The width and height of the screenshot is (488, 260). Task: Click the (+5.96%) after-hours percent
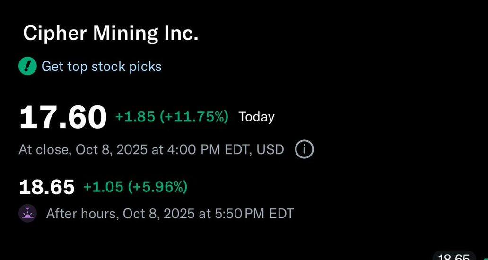pos(157,187)
